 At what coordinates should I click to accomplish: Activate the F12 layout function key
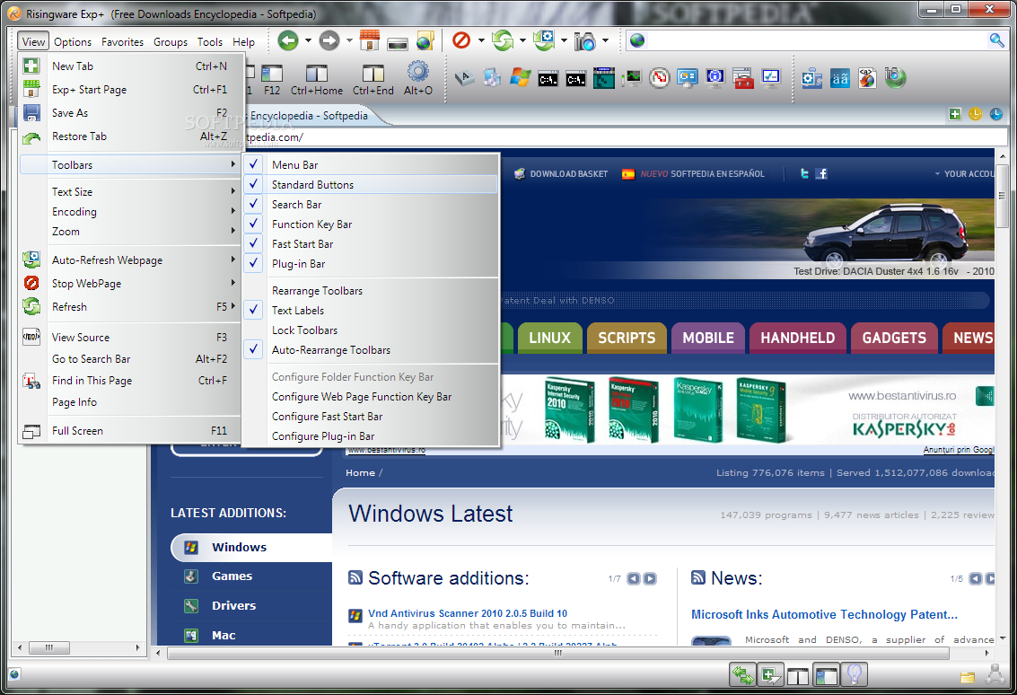272,78
